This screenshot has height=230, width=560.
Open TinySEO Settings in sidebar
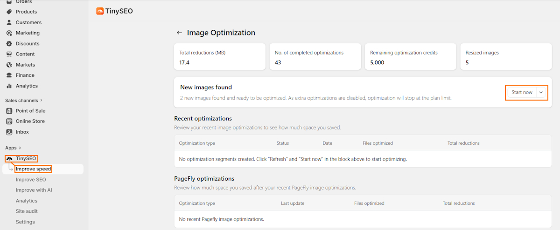click(x=25, y=222)
